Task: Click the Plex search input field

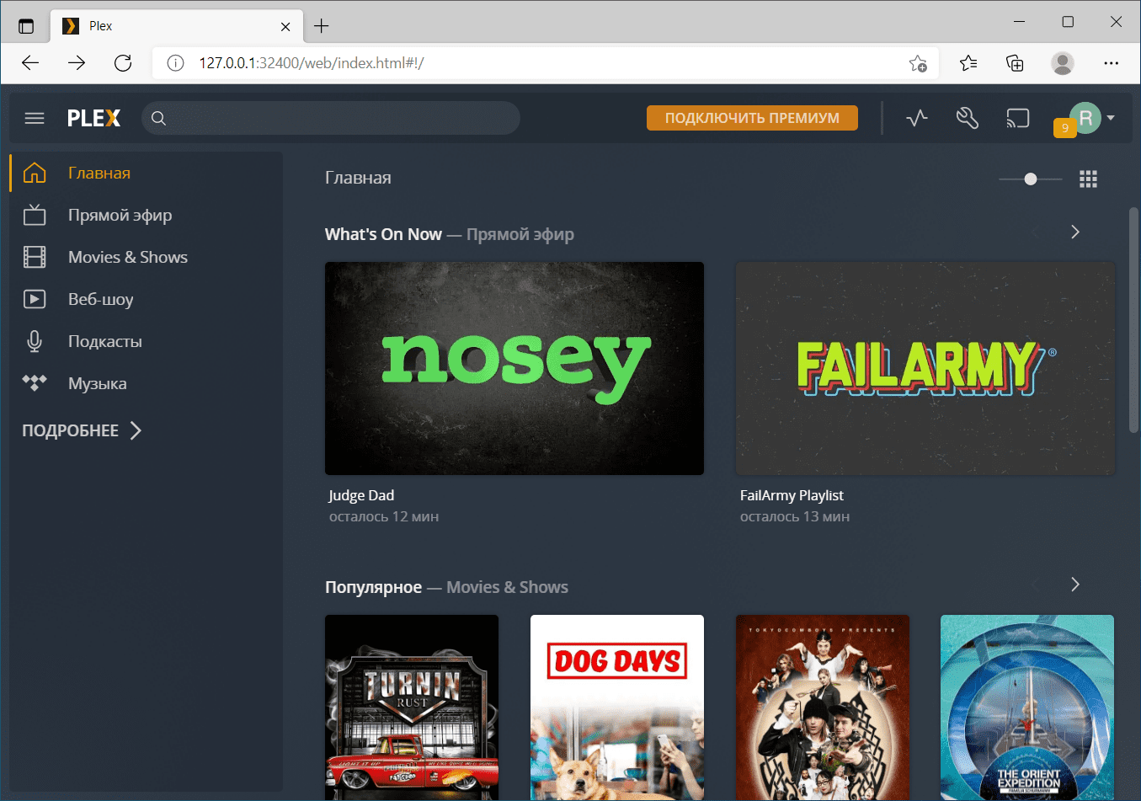Action: [x=331, y=118]
